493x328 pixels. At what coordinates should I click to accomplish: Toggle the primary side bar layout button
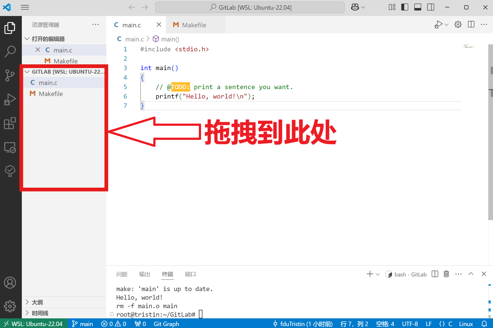pyautogui.click(x=405, y=7)
